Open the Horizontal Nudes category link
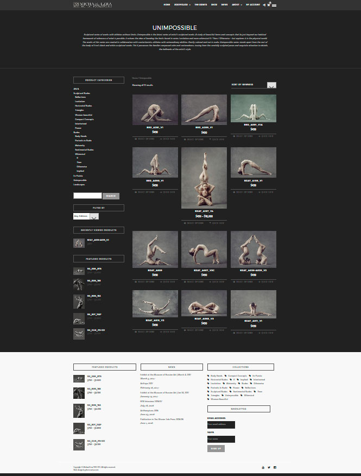The width and height of the screenshot is (361, 476). [84, 106]
